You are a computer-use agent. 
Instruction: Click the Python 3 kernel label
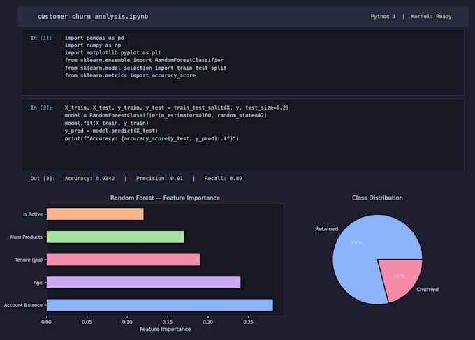pyautogui.click(x=383, y=17)
